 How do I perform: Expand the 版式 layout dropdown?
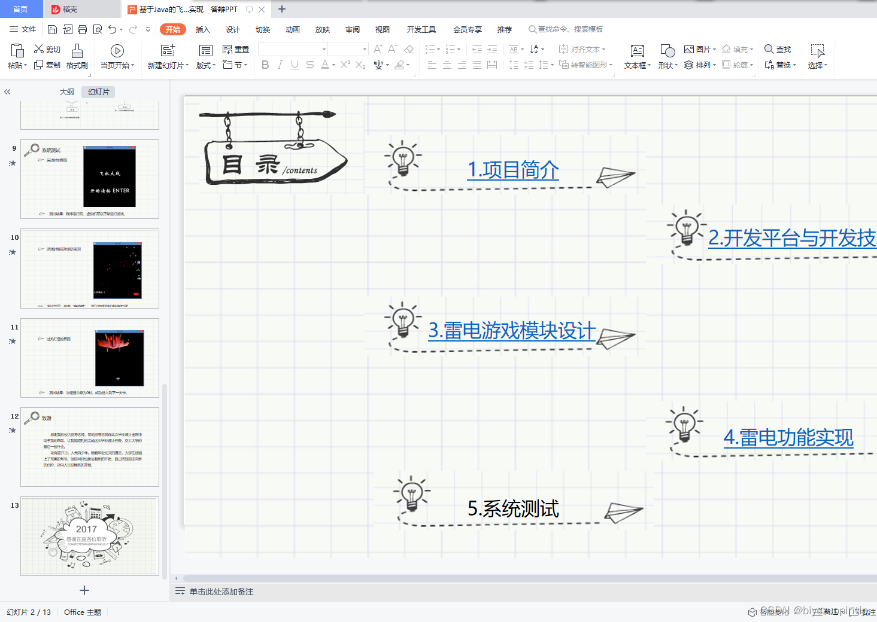coord(214,65)
